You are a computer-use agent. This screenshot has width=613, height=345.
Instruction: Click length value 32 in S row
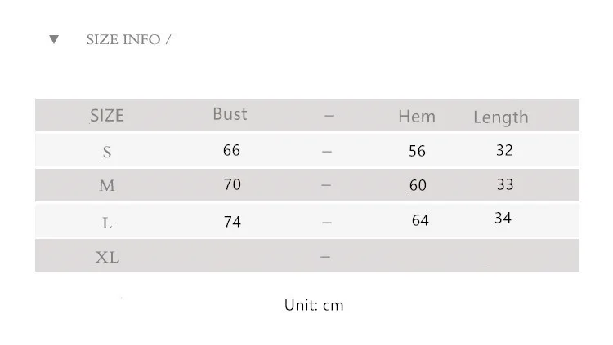504,150
